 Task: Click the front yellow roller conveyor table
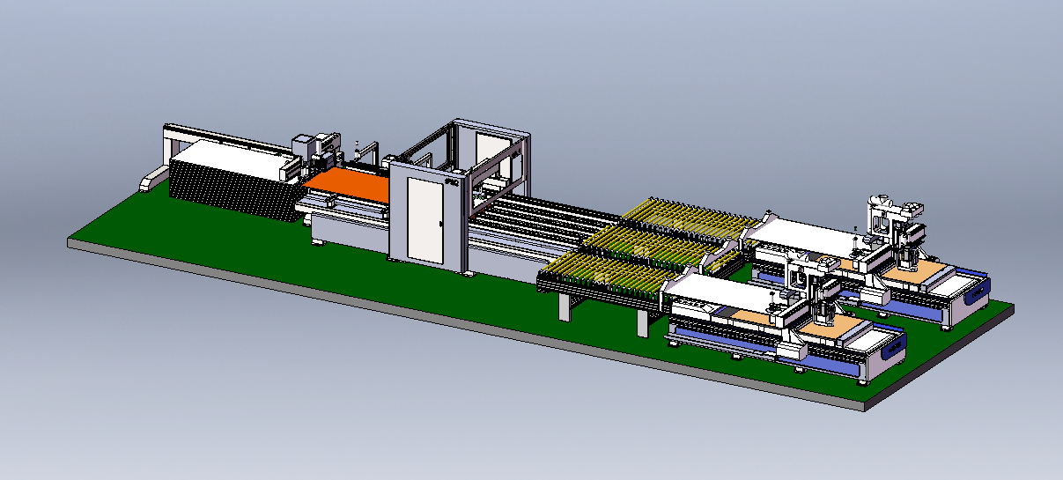(609, 275)
